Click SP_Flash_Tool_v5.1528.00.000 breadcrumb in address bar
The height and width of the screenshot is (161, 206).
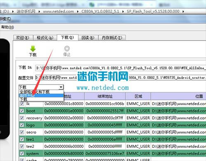tap(153, 11)
